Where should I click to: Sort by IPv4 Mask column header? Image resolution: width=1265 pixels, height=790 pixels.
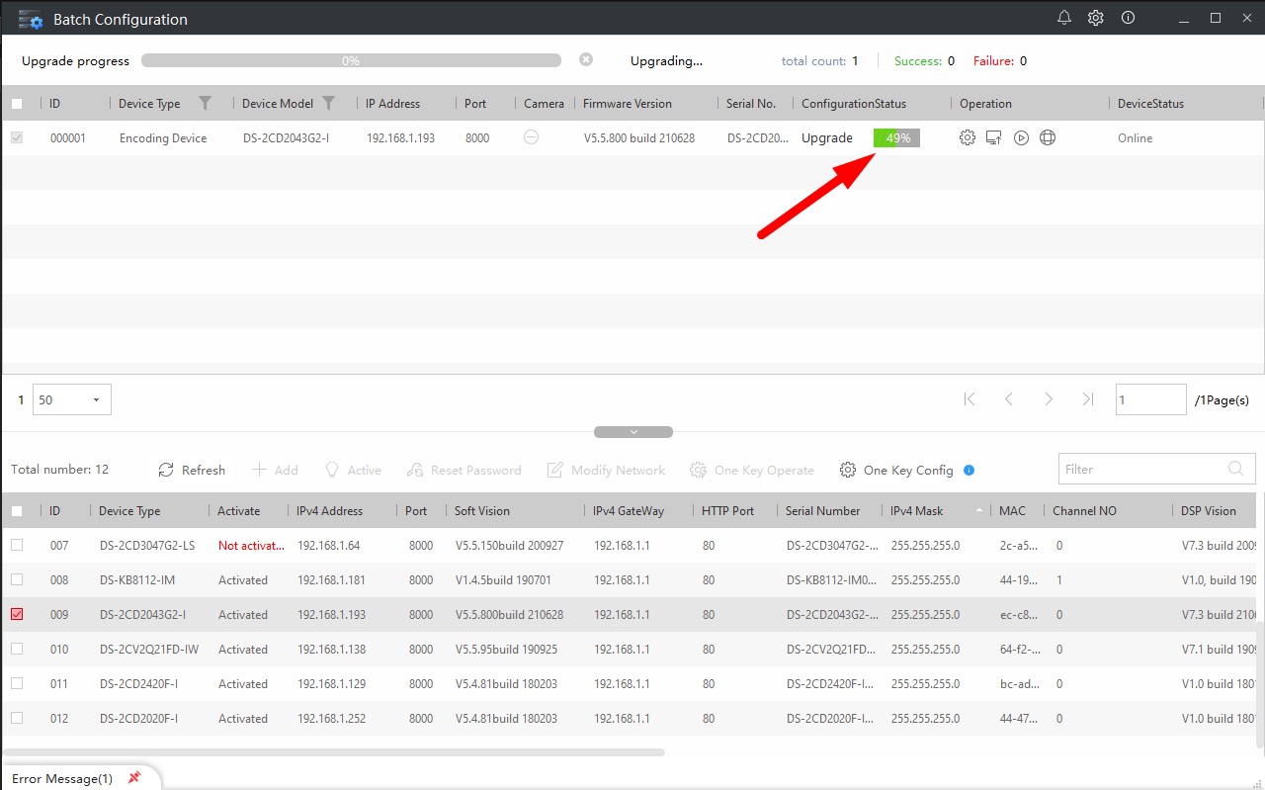point(916,511)
